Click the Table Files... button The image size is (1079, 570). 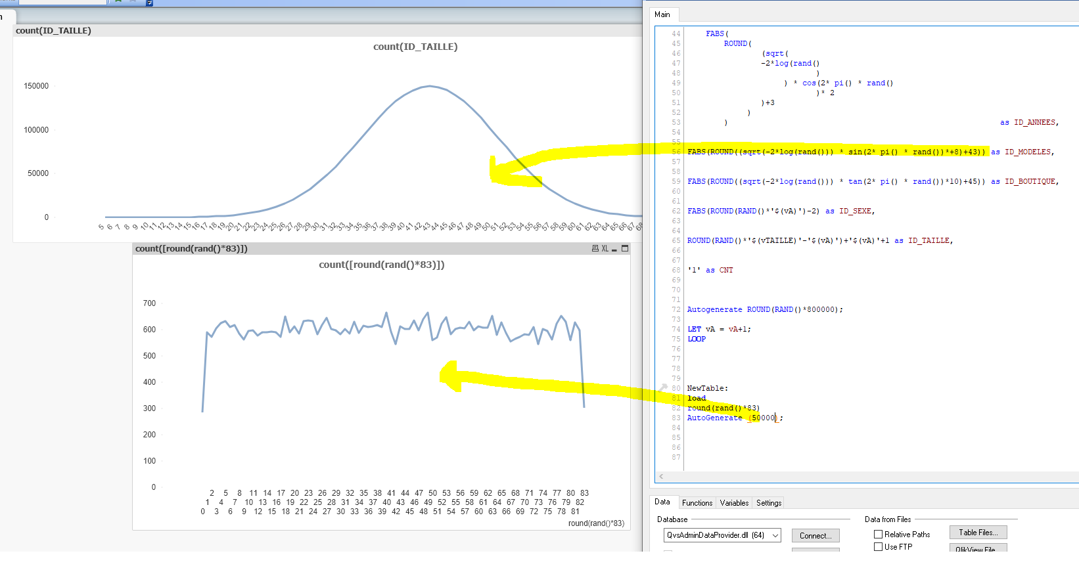coord(978,533)
